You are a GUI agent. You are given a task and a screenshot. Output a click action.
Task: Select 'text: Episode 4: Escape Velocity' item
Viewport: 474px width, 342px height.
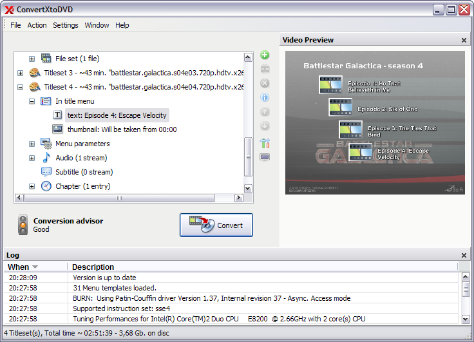(117, 115)
